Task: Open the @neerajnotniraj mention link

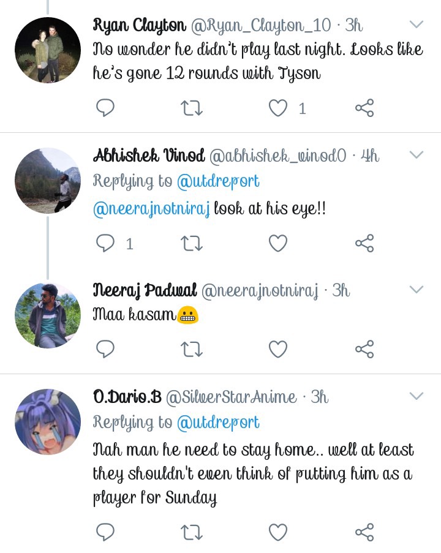Action: [151, 209]
